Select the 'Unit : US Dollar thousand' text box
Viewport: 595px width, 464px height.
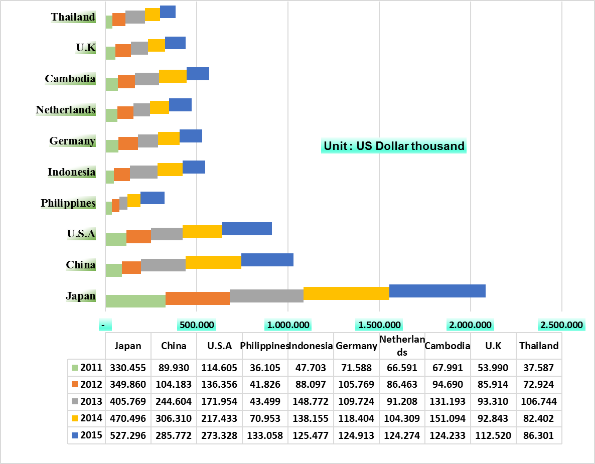pyautogui.click(x=394, y=146)
